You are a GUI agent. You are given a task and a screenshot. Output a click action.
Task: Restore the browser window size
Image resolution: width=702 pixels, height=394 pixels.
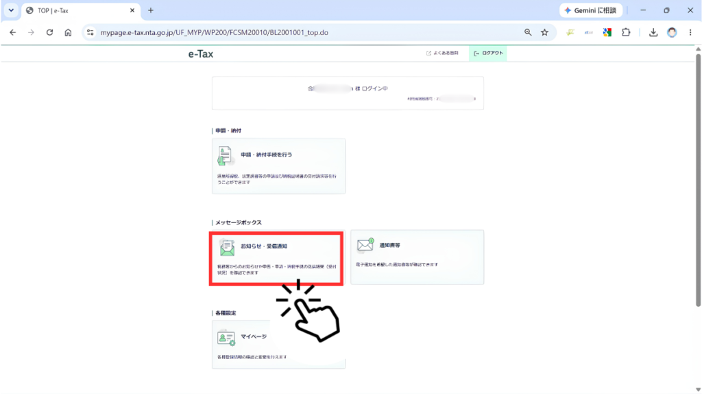[x=666, y=10]
